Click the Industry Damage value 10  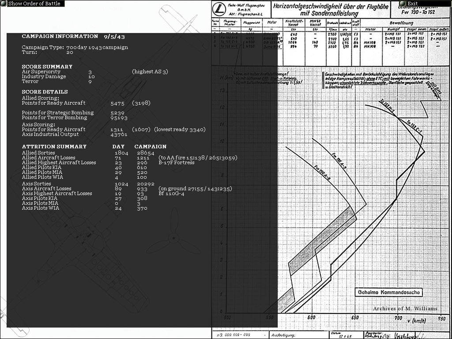92,77
